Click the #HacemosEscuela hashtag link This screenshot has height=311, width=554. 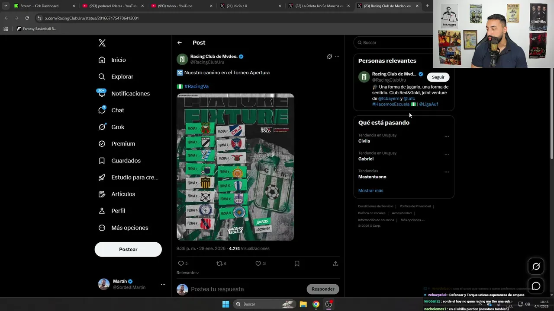(x=391, y=104)
